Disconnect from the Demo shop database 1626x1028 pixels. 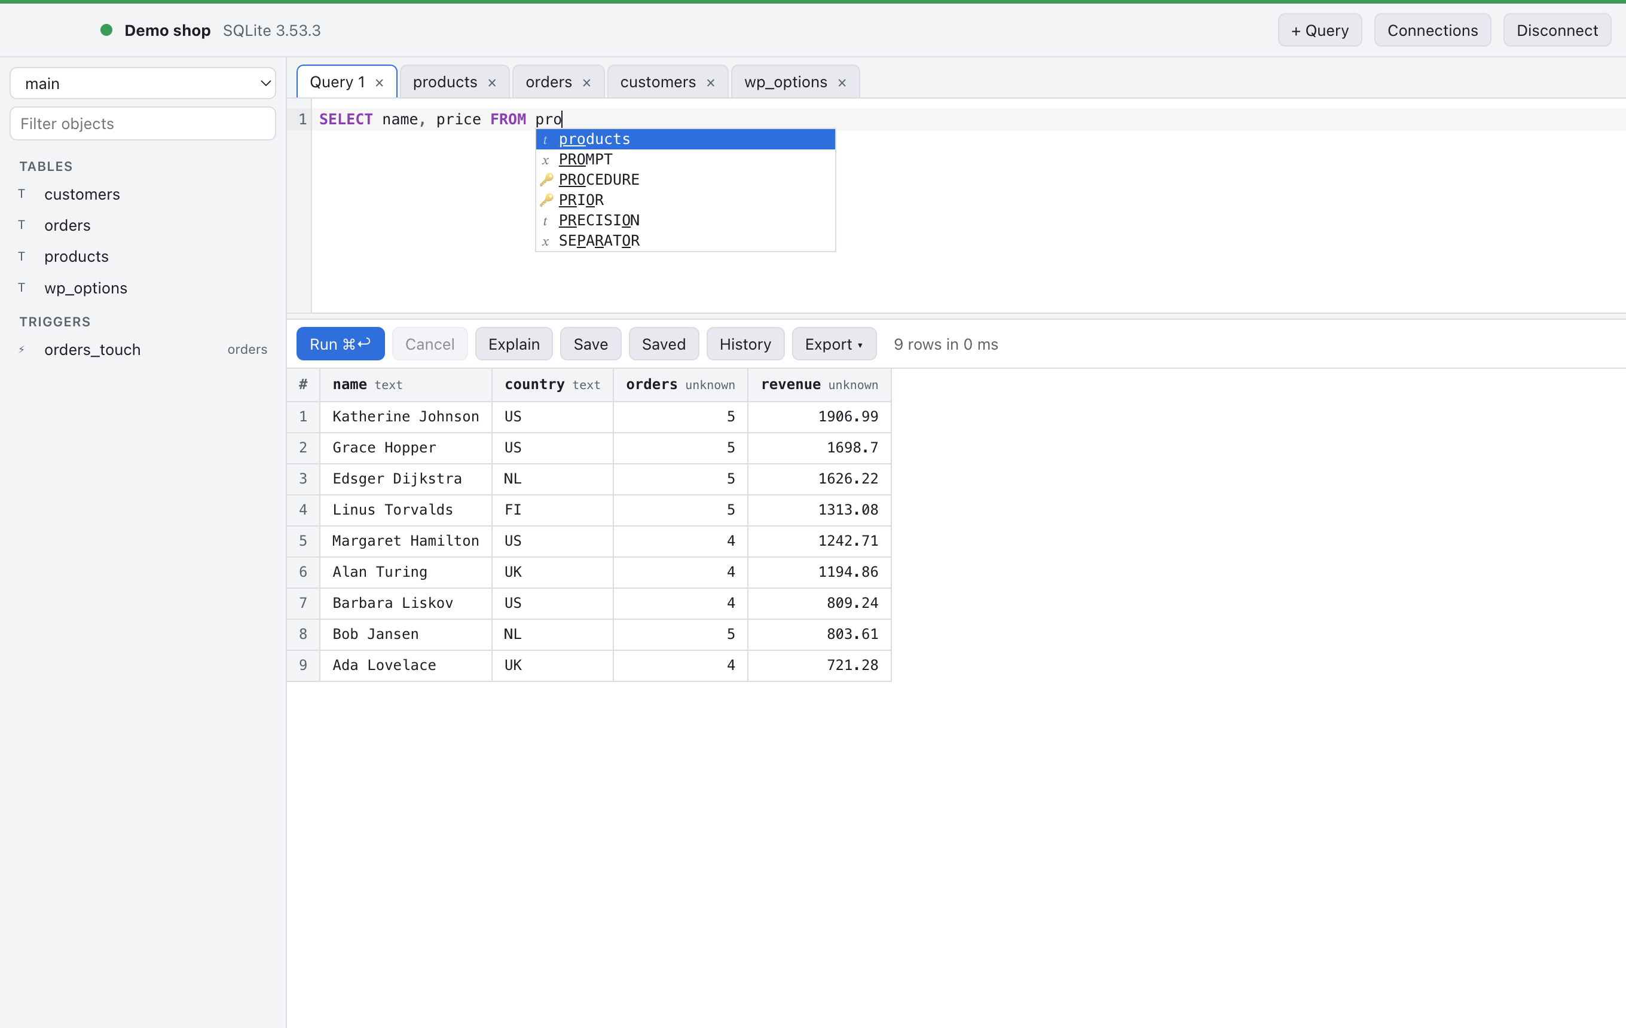click(x=1557, y=30)
